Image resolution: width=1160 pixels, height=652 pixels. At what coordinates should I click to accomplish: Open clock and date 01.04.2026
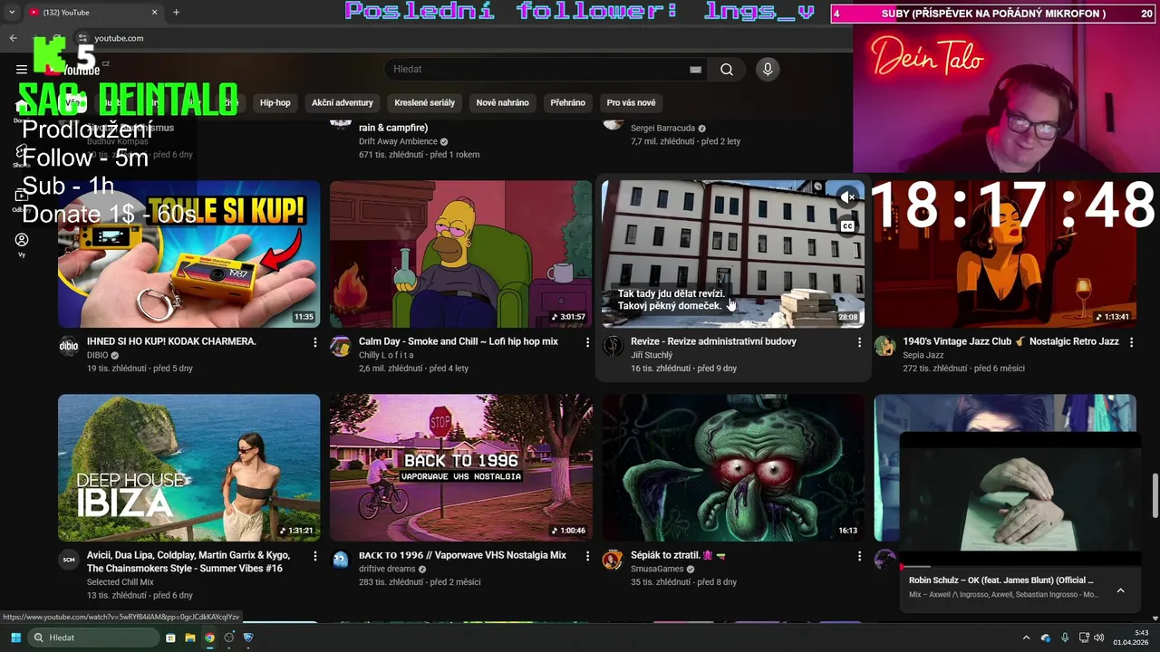1131,638
